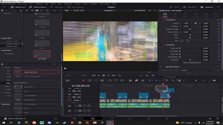Toggle loop playback
This screenshot has height=125, width=223.
tap(120, 75)
